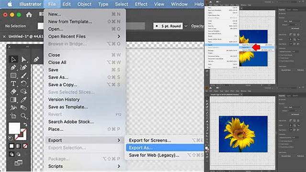Viewport: 306px width, 172px height.
Task: Open the Window menu
Action: pyautogui.click(x=179, y=4)
